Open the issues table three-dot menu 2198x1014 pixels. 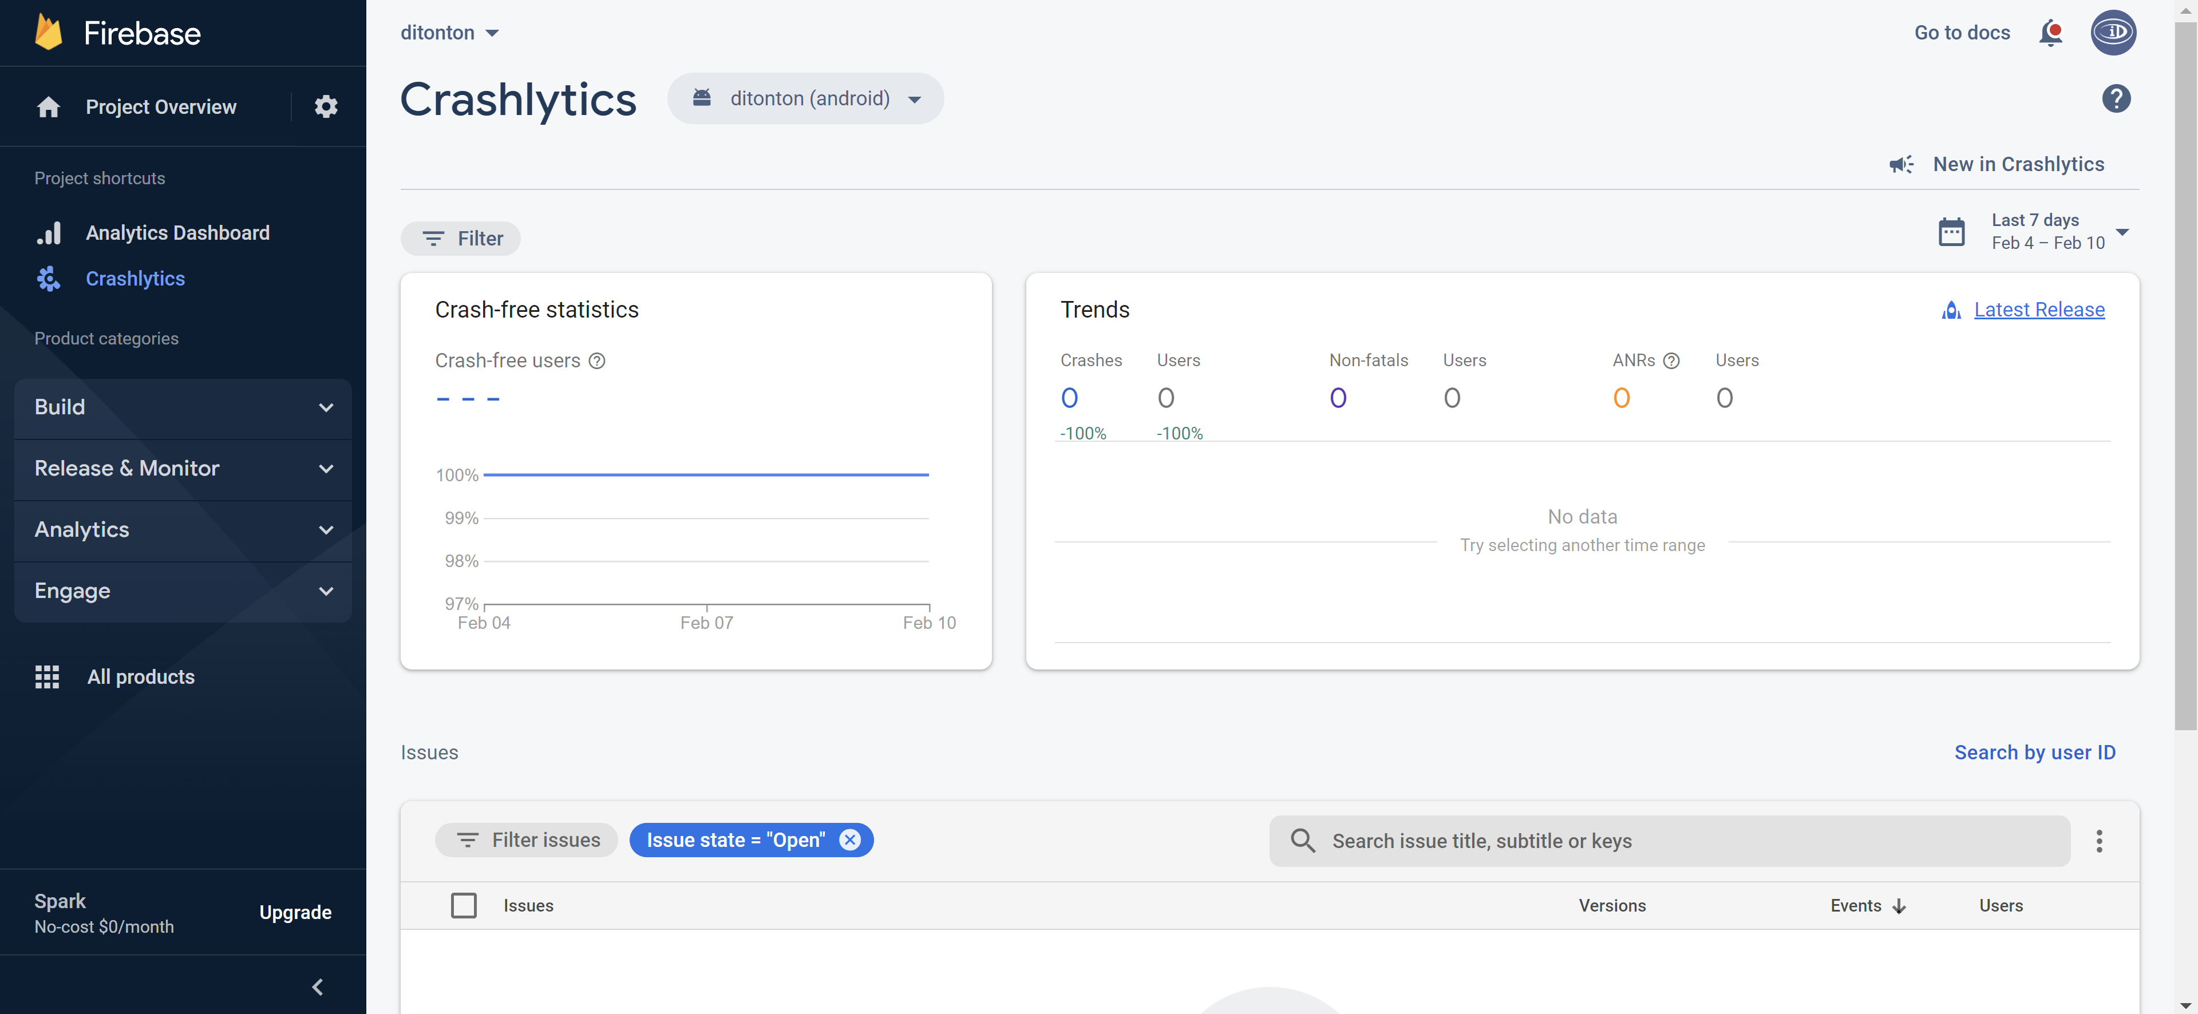[x=2099, y=841]
